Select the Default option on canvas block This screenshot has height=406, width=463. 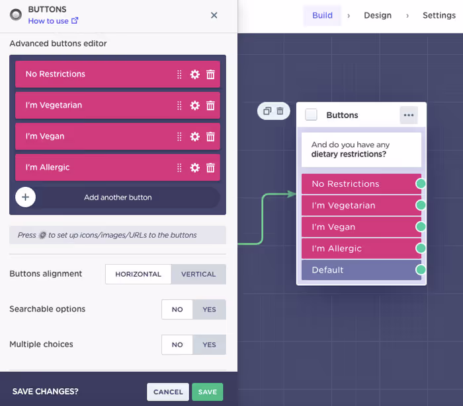click(361, 270)
